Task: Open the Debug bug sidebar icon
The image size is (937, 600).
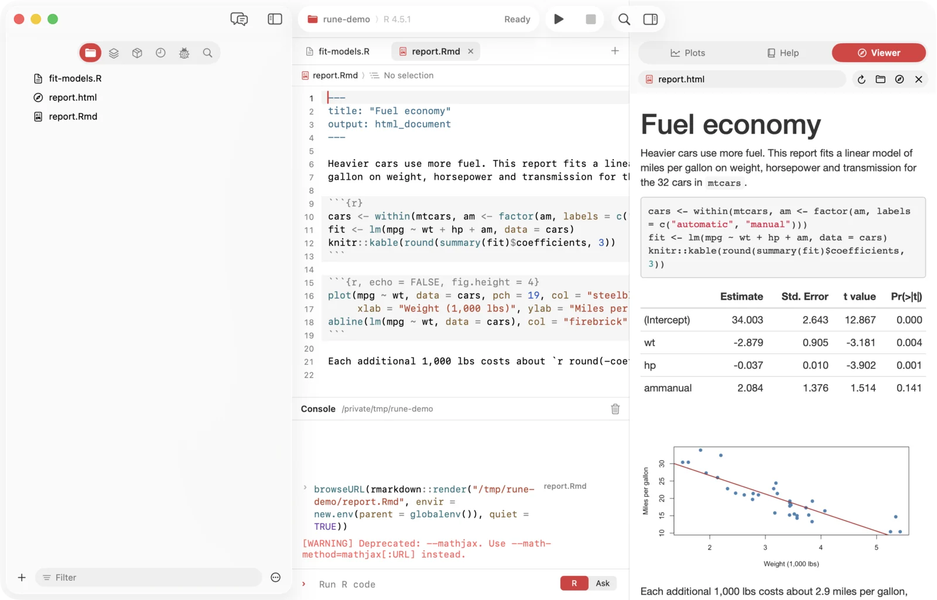Action: [184, 53]
